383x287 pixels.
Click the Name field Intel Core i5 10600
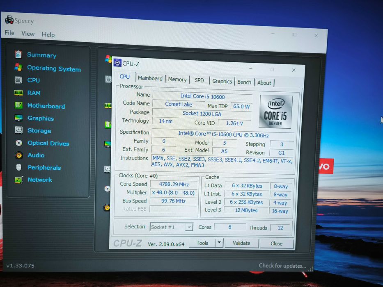[202, 96]
